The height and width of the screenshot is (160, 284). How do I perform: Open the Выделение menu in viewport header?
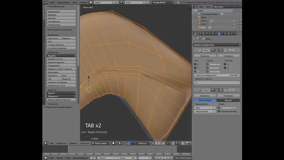click(x=61, y=143)
